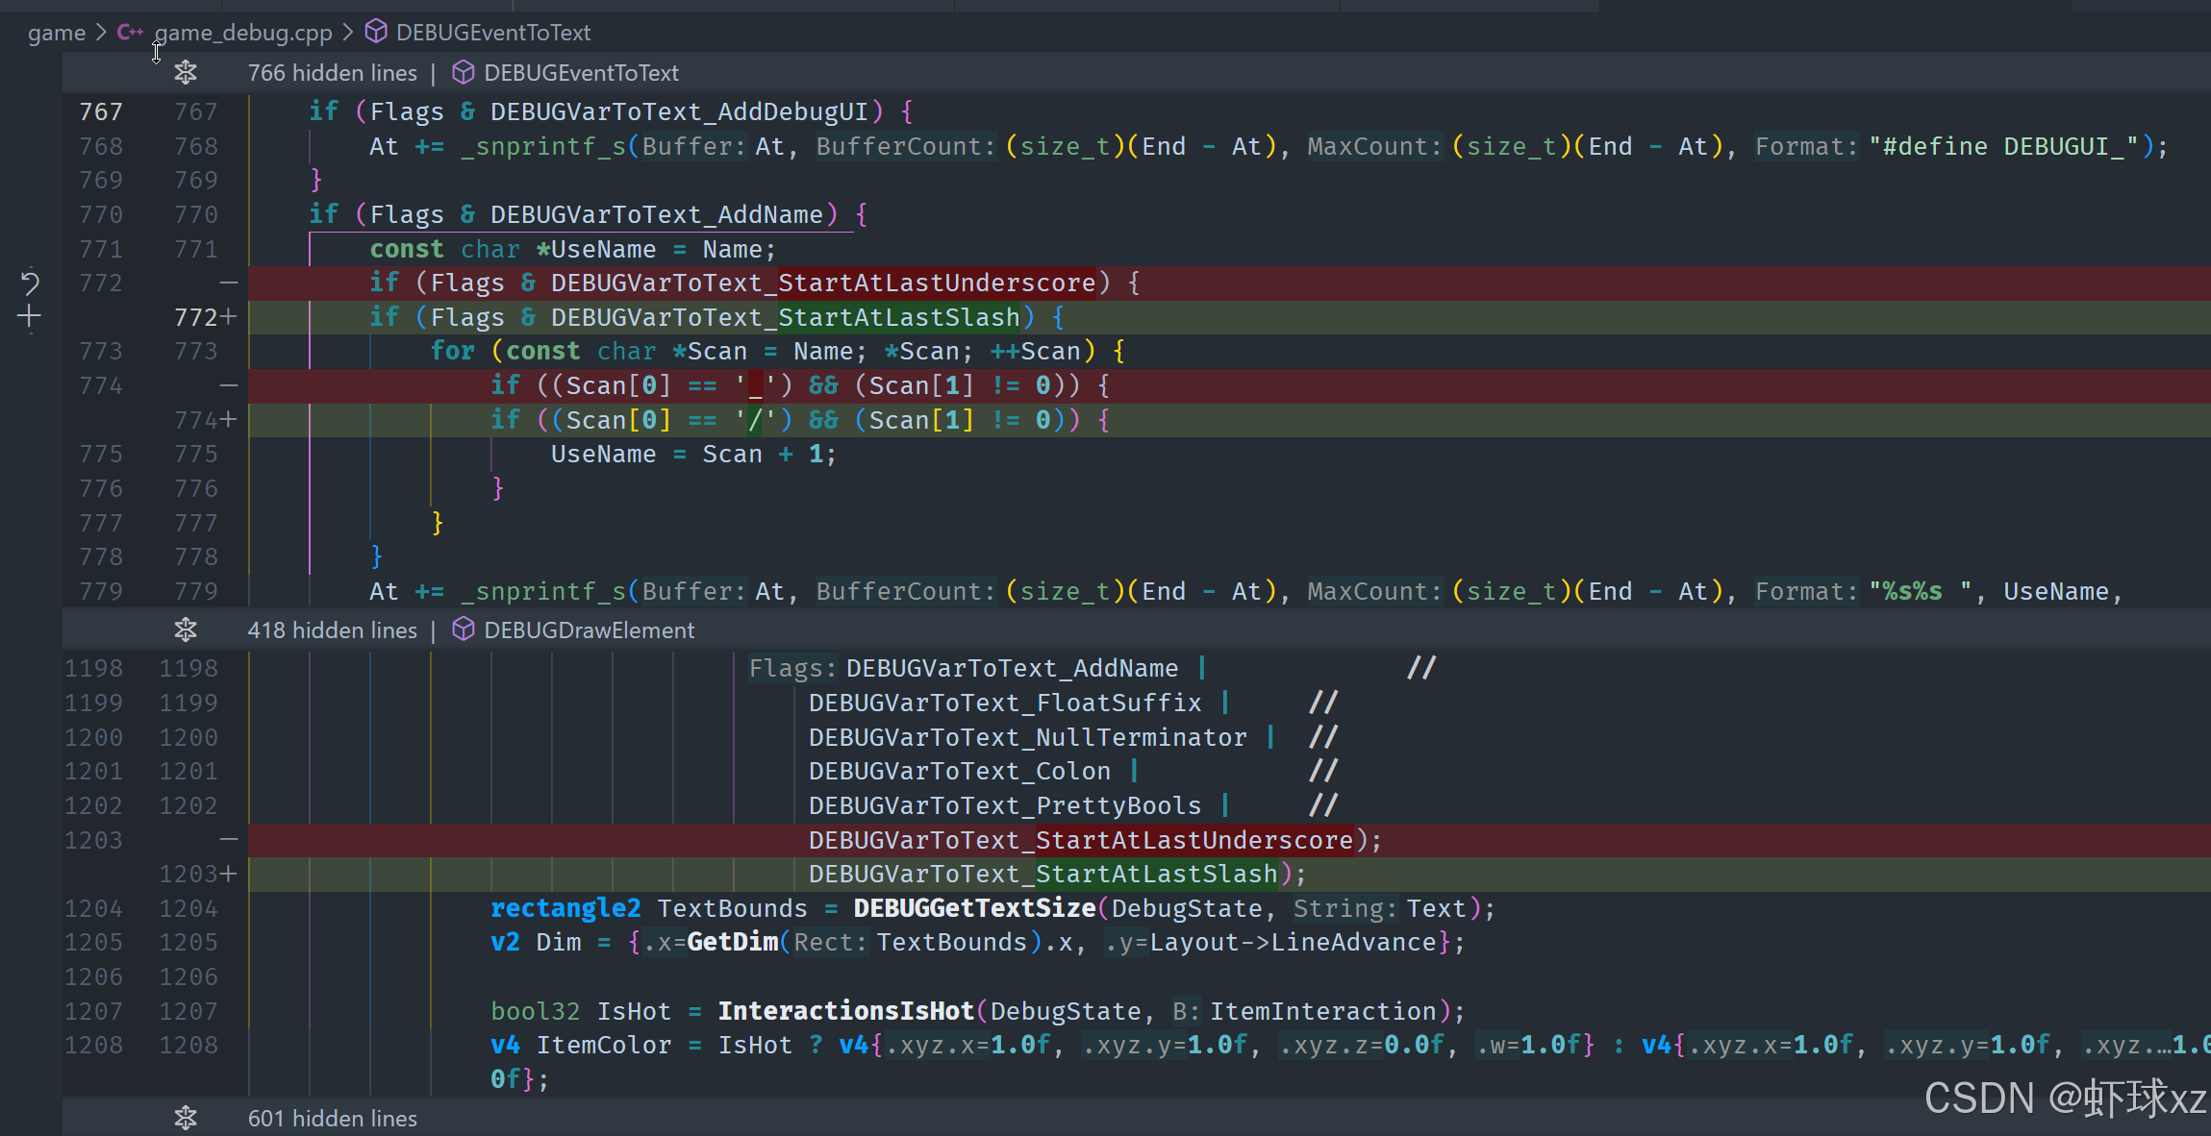Viewport: 2211px width, 1136px height.
Task: Open the game_debug.cpp breadcrumb item
Action: click(x=242, y=33)
